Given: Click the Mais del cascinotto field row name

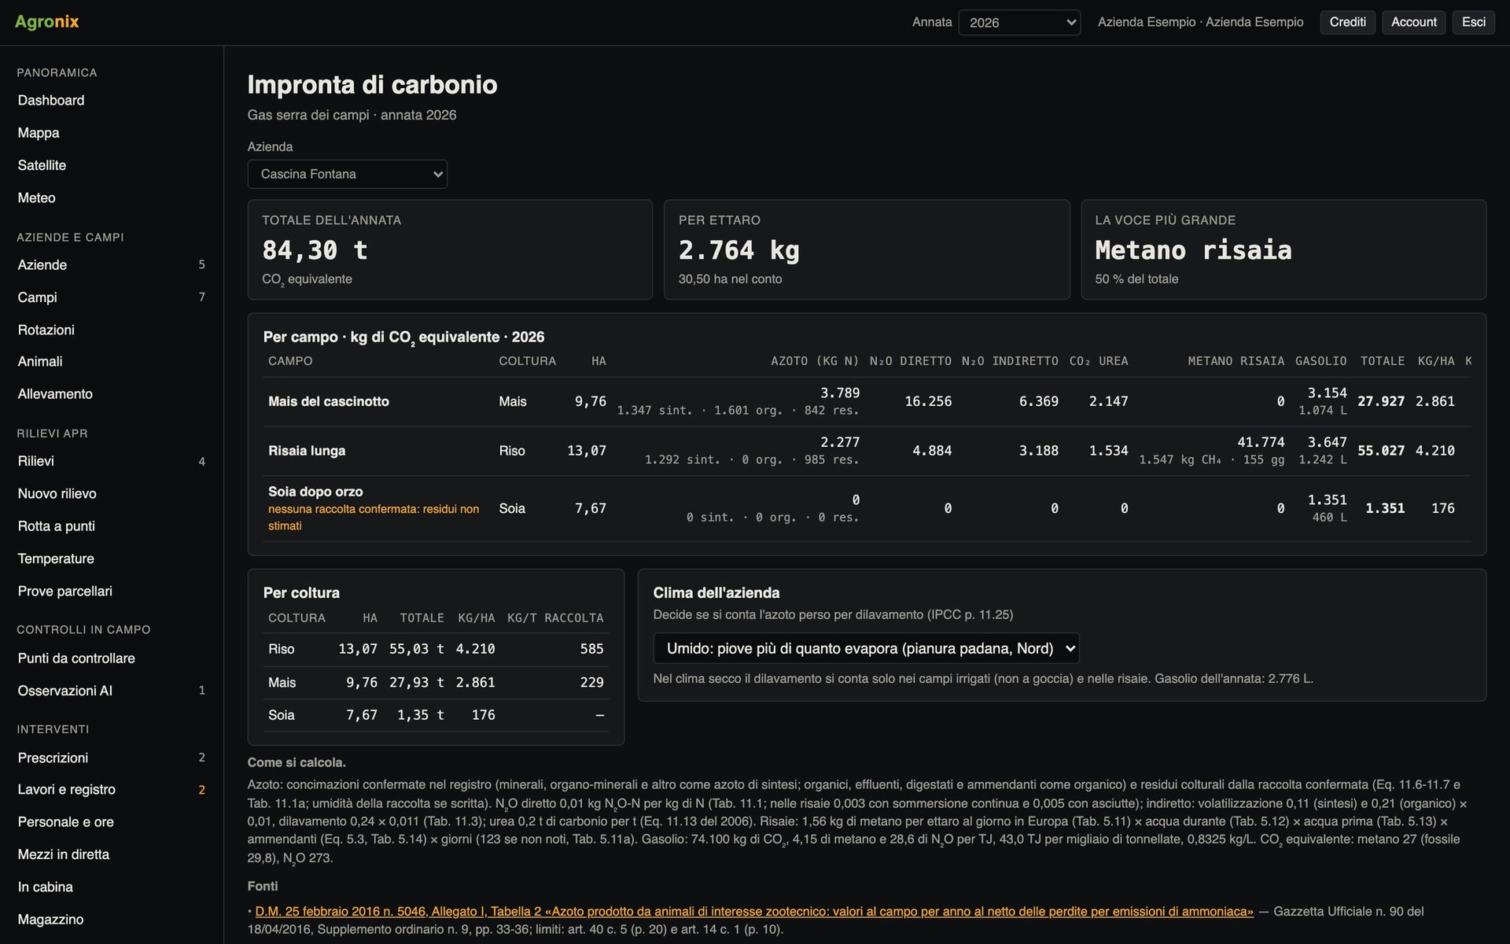Looking at the screenshot, I should [329, 401].
